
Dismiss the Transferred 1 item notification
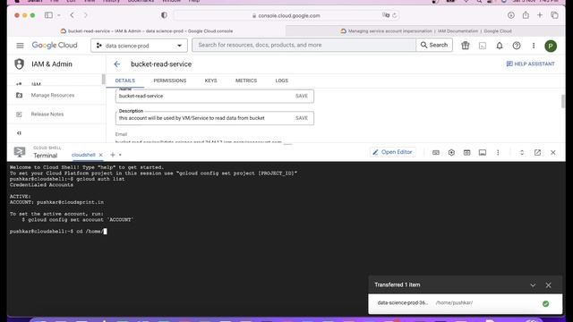click(x=549, y=285)
